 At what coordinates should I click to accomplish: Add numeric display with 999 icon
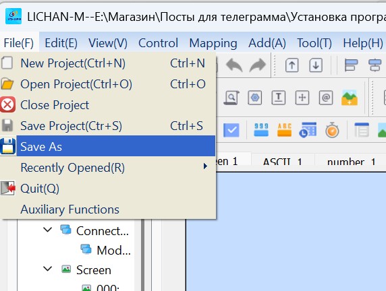261,130
